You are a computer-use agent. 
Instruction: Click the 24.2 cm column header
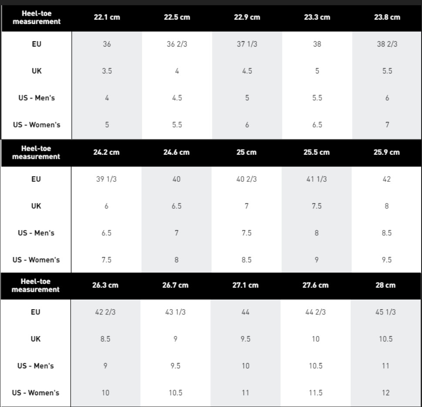(106, 152)
